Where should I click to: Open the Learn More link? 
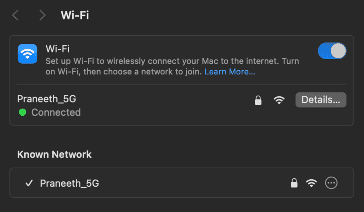pos(229,72)
